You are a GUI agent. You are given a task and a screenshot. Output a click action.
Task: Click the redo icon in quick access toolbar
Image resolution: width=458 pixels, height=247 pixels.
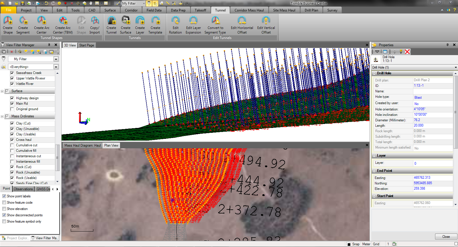pyautogui.click(x=53, y=3)
